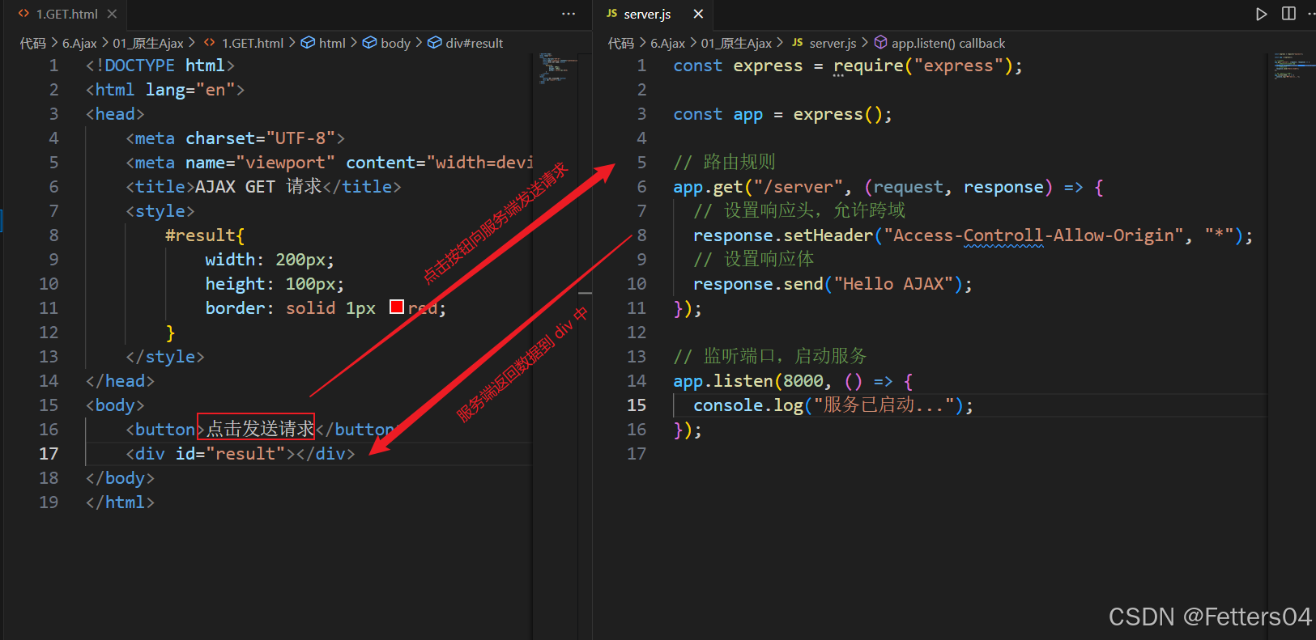Open the 代码 breadcrumb in the left editor
Viewport: 1316px width, 640px height.
(33, 43)
